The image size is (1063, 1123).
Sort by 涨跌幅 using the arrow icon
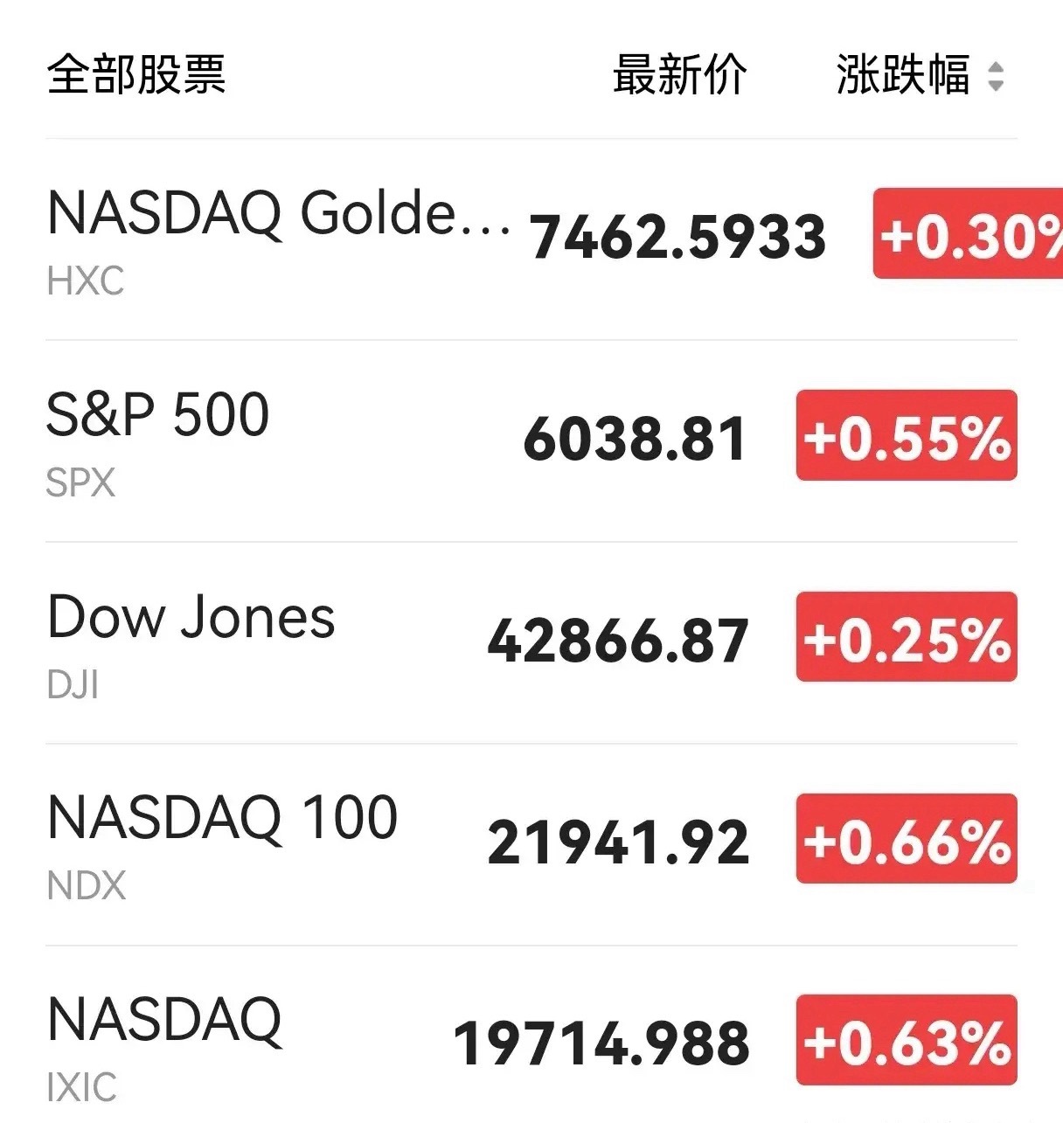click(x=996, y=76)
